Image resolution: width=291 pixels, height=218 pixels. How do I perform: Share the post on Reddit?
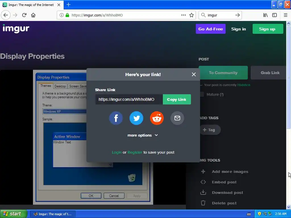point(157,118)
